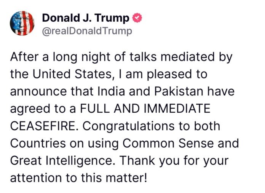Click the phrase "Great Intelligence"
265x193 pixels.
[59, 161]
